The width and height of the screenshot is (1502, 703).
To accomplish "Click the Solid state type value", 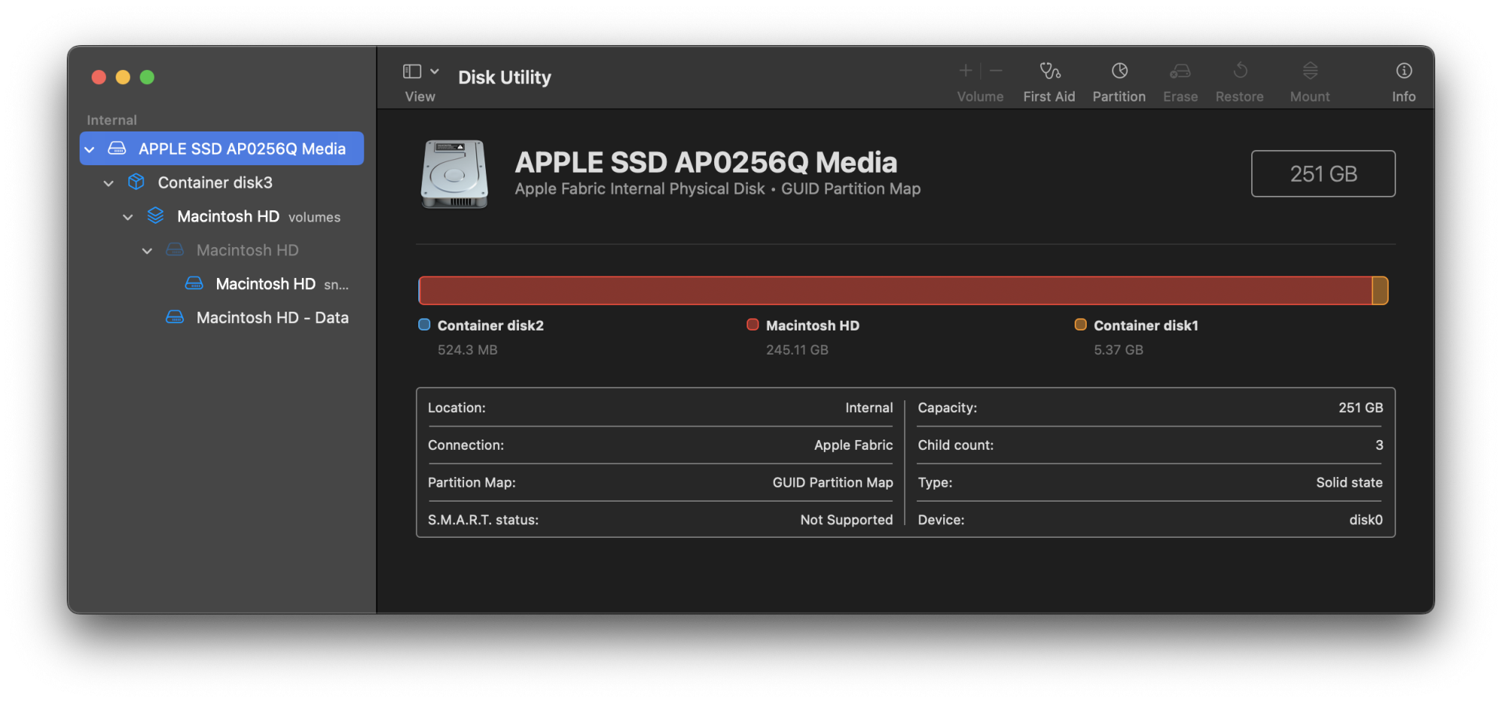I will coord(1349,483).
